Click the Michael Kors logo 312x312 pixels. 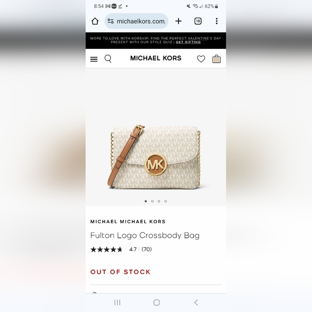point(156,58)
